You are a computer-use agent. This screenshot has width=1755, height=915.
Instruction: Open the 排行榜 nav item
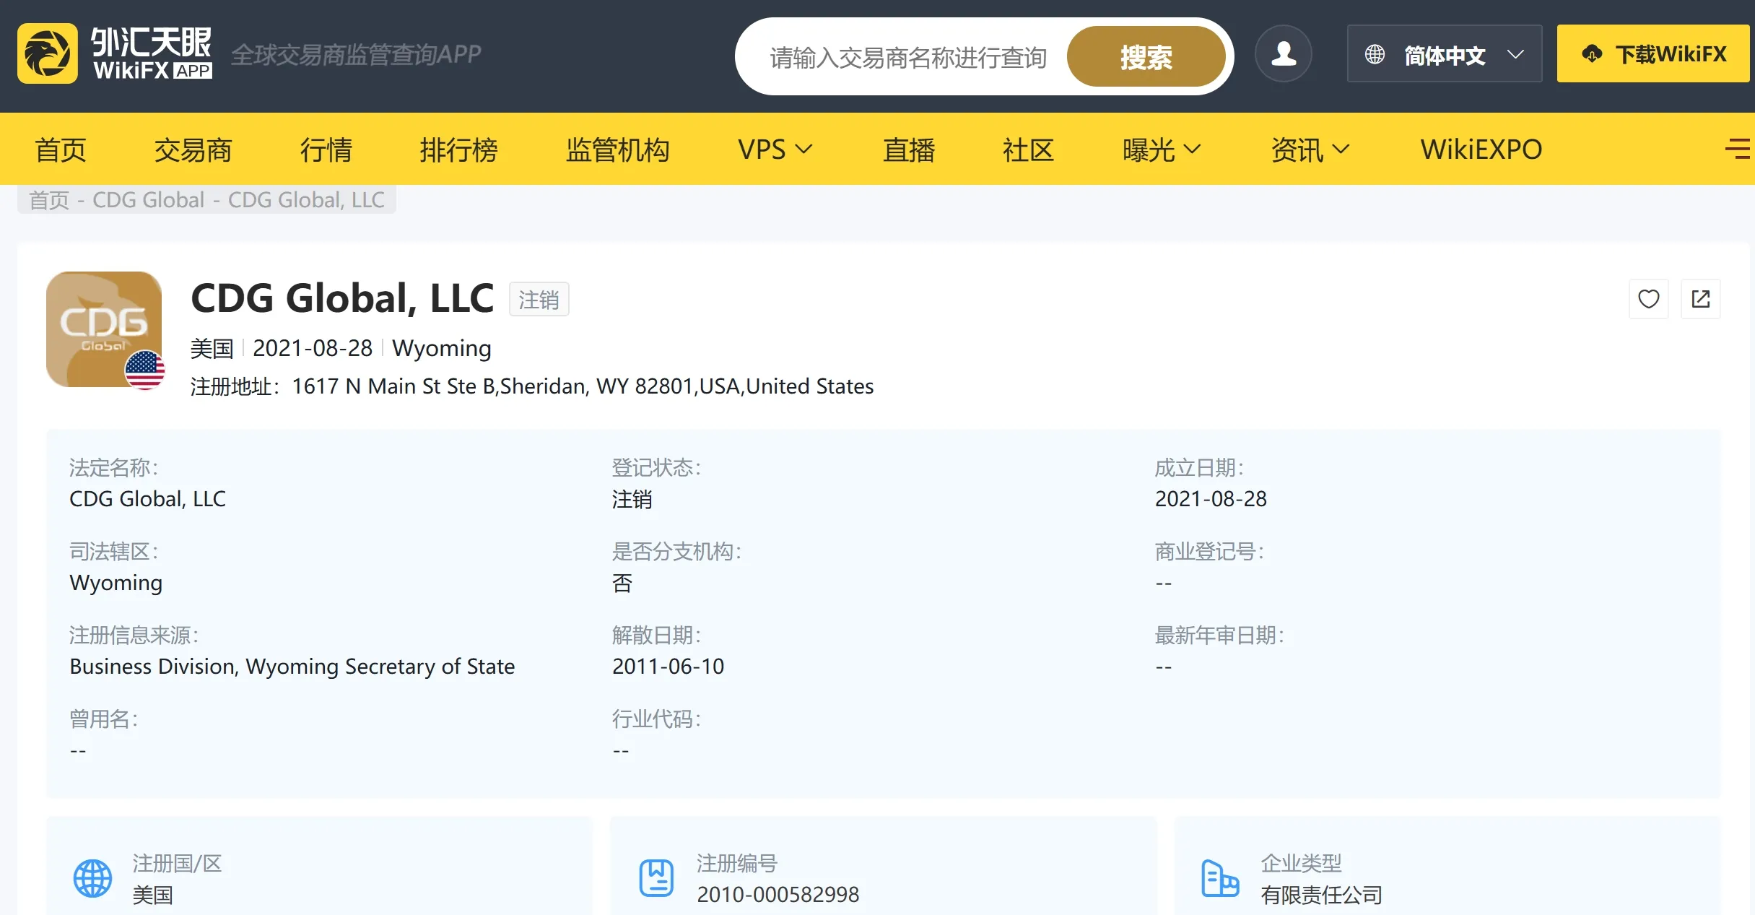458,149
